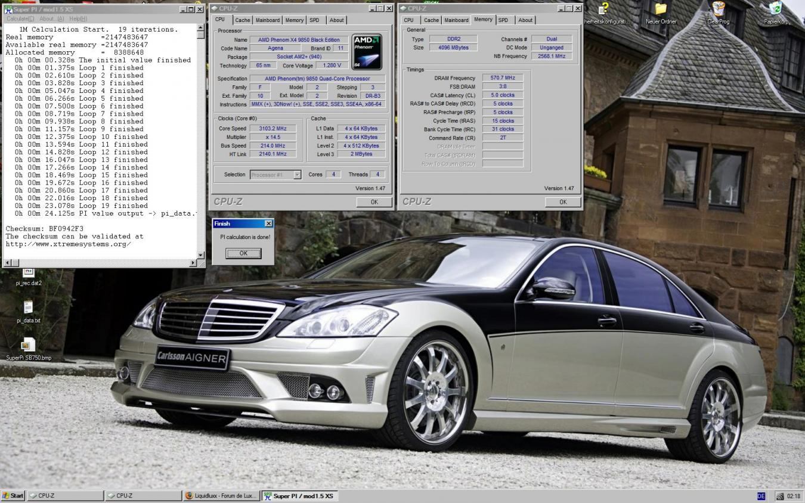This screenshot has width=805, height=503.
Task: Click the 'Checksum: BF0942F3' line in Super PI
Action: 45,229
